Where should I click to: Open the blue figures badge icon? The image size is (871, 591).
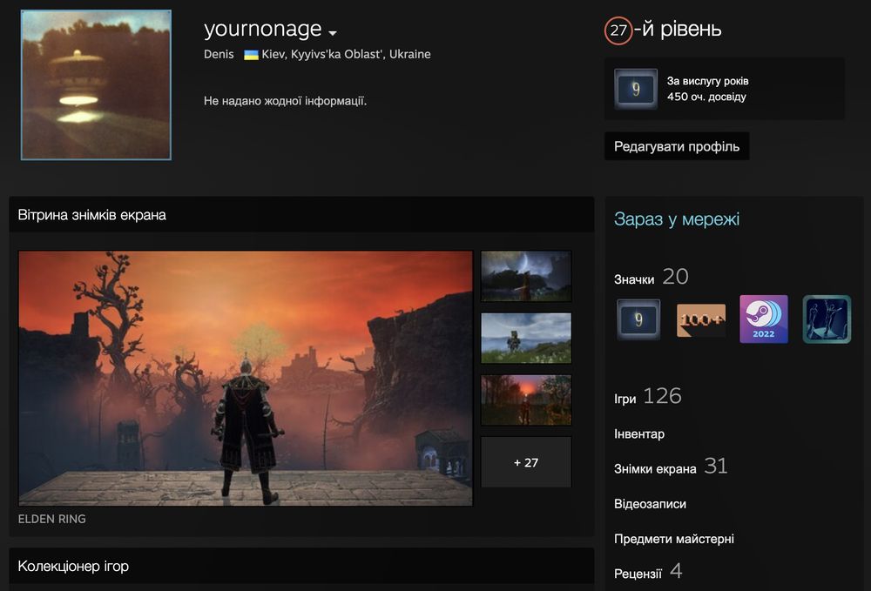click(827, 319)
